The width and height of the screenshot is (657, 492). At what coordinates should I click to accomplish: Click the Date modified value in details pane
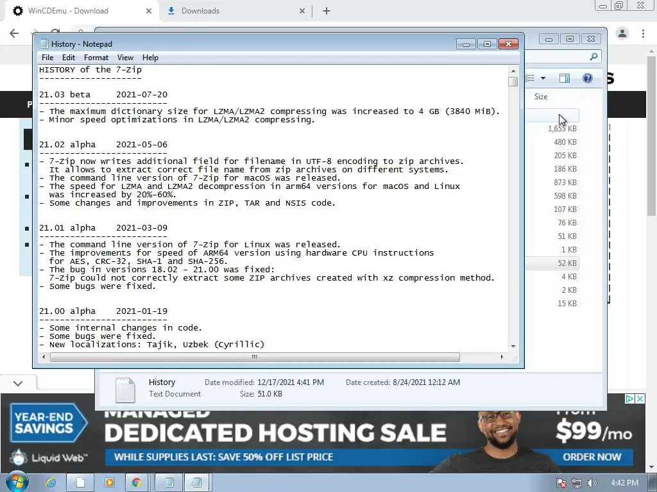click(x=291, y=382)
